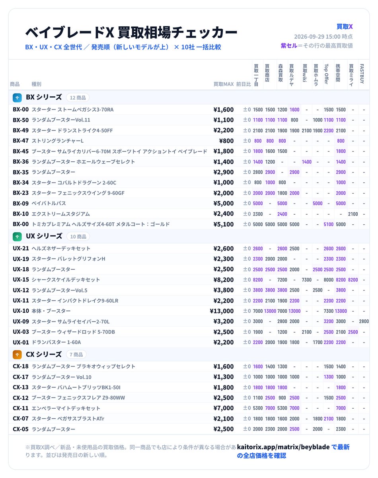The image size is (378, 478).
Task: Click the 2800 FASTBUY price for UX-09
Action: [x=364, y=321]
